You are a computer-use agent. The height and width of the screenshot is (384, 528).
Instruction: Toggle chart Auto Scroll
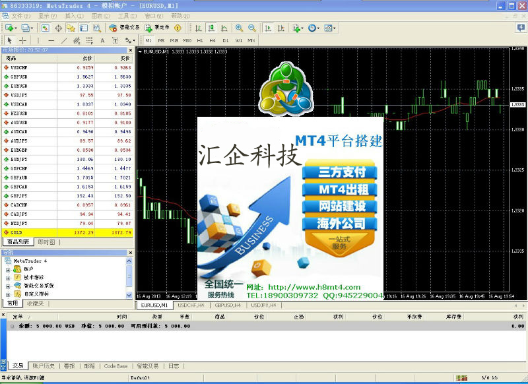(268, 28)
